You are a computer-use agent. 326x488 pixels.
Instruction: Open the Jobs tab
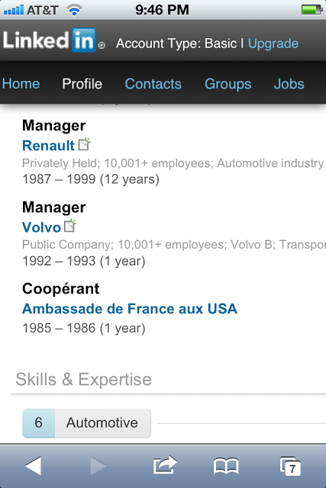[289, 84]
